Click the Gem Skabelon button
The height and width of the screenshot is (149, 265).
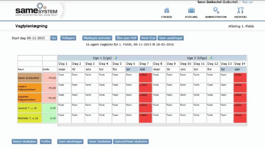pyautogui.click(x=100, y=142)
